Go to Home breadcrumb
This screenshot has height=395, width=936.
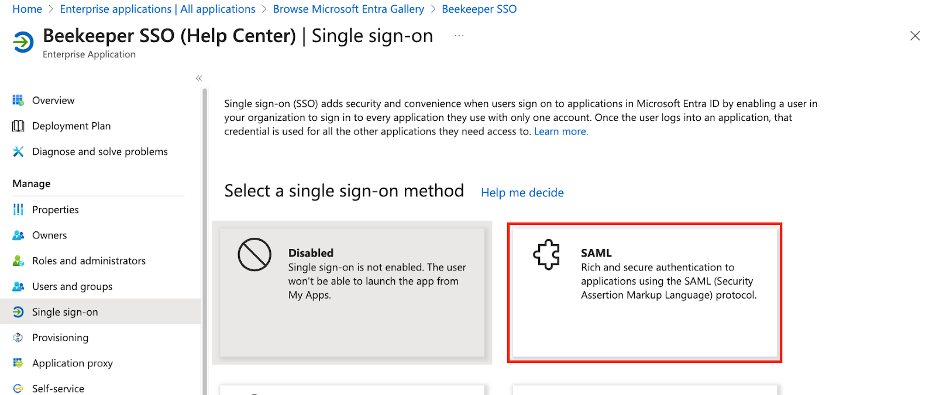(x=27, y=9)
